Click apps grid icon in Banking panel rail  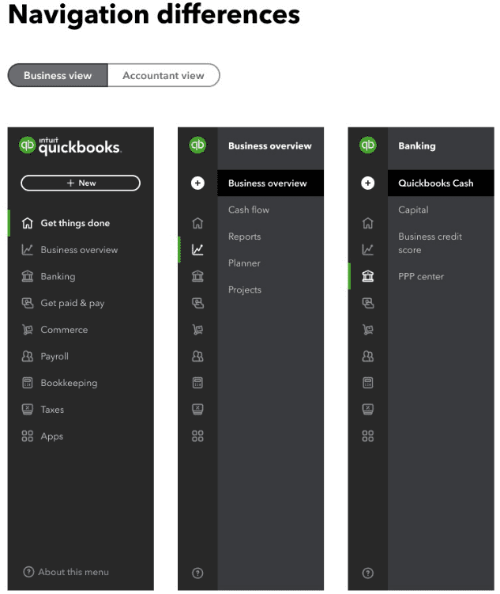[x=367, y=436]
